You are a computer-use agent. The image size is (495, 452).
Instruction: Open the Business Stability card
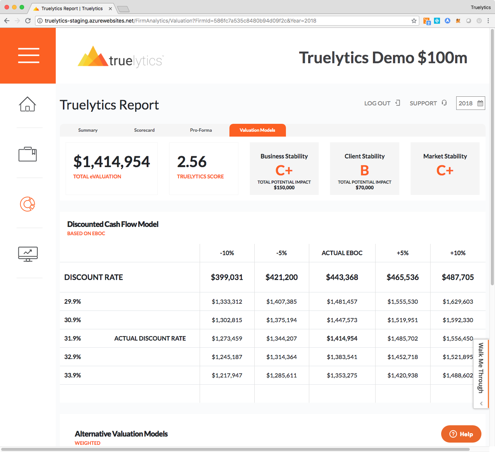click(284, 169)
